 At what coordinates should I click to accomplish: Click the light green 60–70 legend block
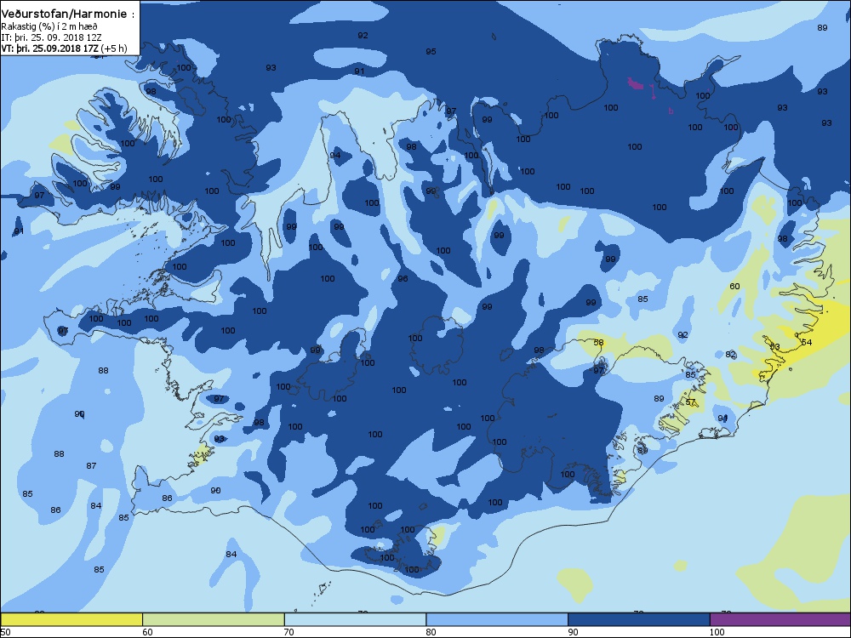coord(214,619)
